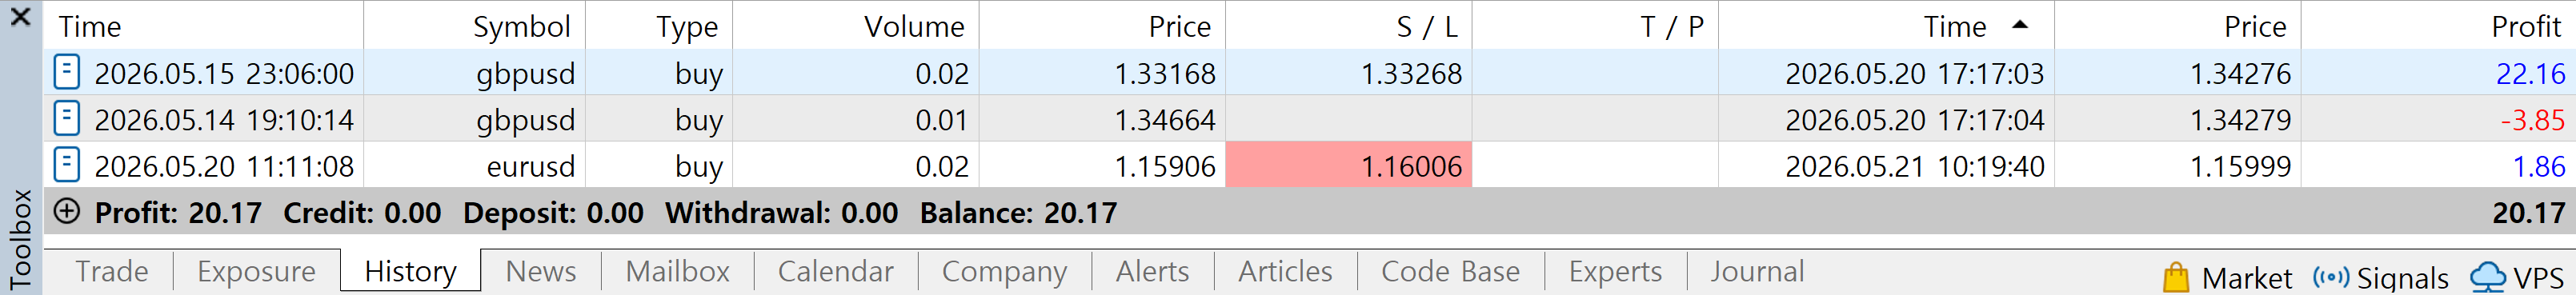The width and height of the screenshot is (2576, 295).
Task: Click the VPS link label
Action: click(x=2538, y=278)
